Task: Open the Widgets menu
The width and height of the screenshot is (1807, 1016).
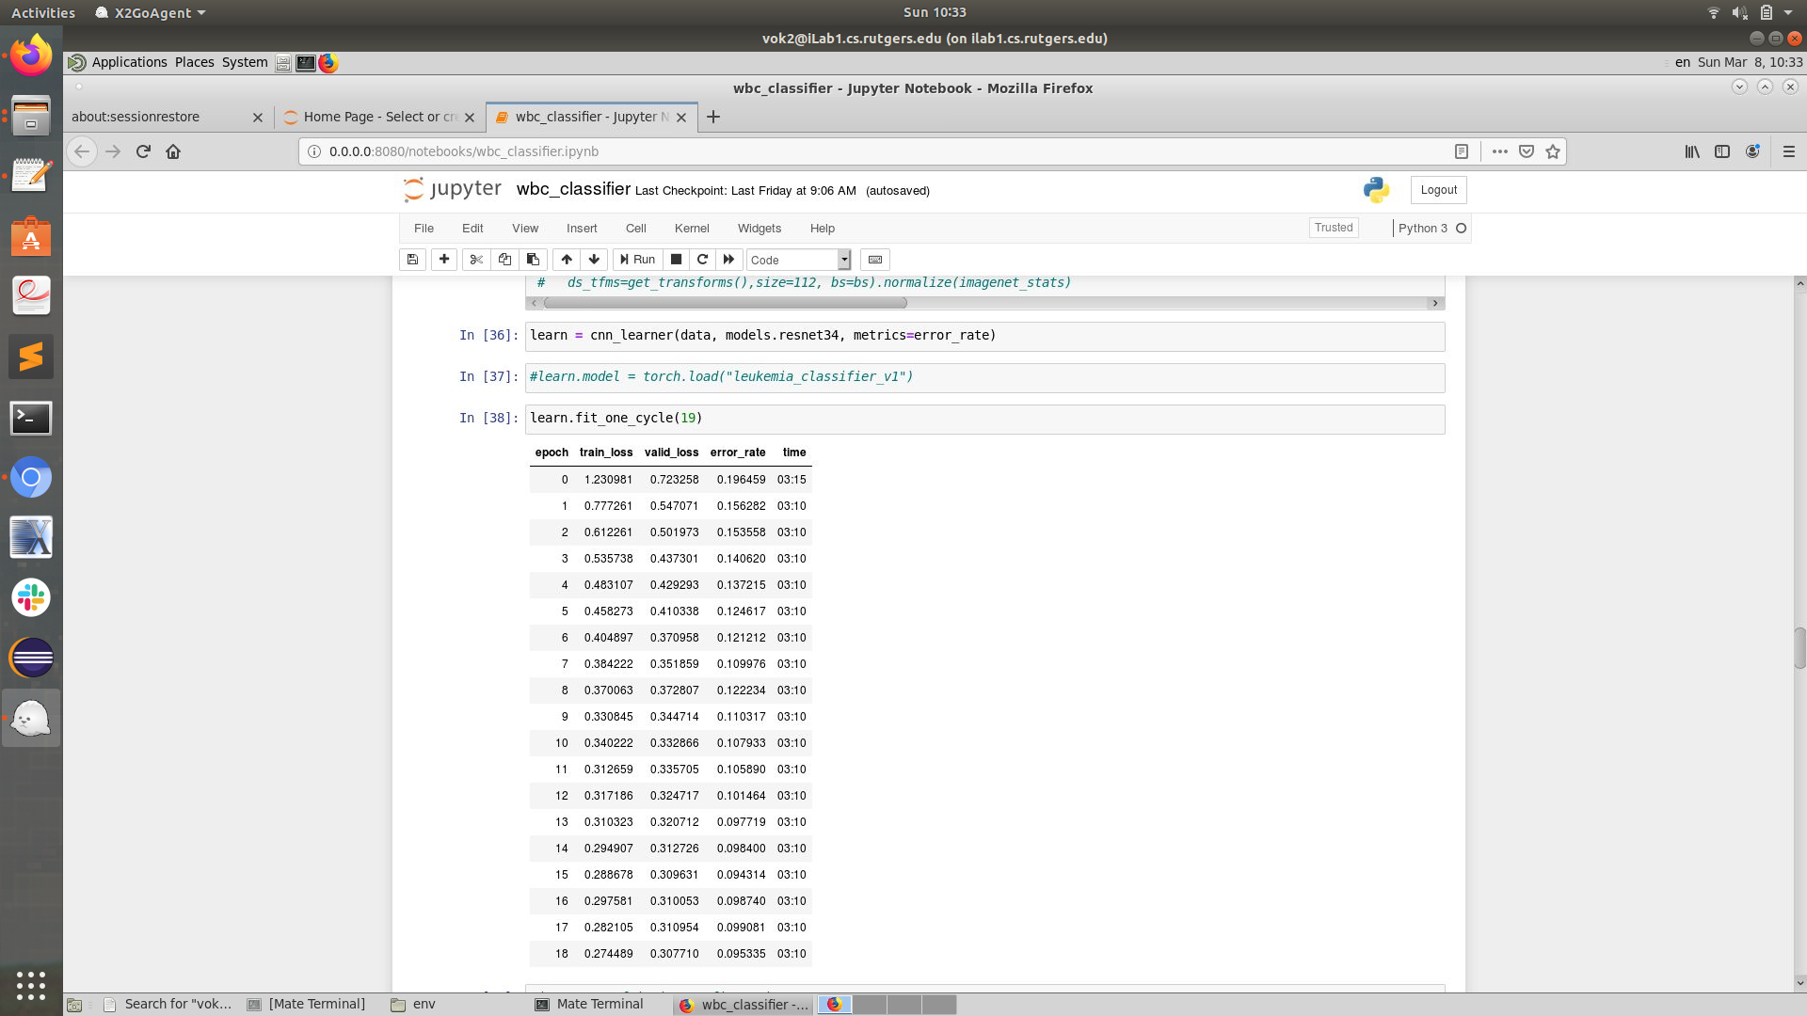Action: (x=760, y=229)
